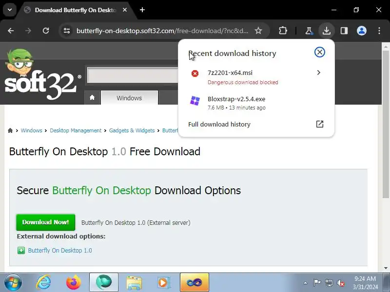Open the infinity-logo app on taskbar
Screen dimensions: 390x292
tap(195, 283)
